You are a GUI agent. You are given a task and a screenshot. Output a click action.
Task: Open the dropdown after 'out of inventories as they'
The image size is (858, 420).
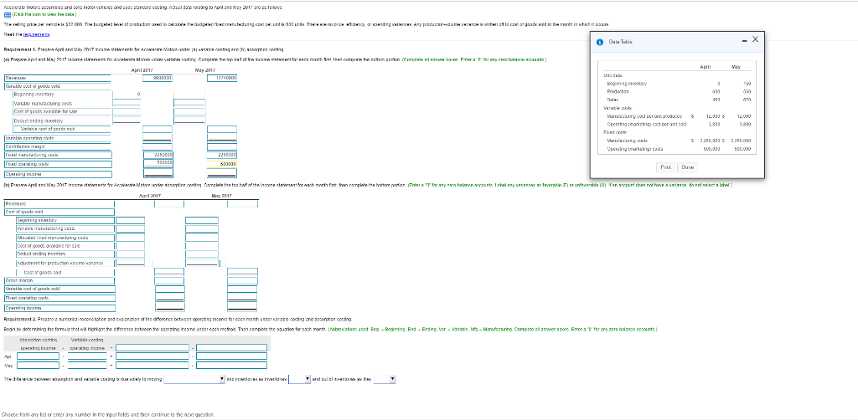coord(385,379)
